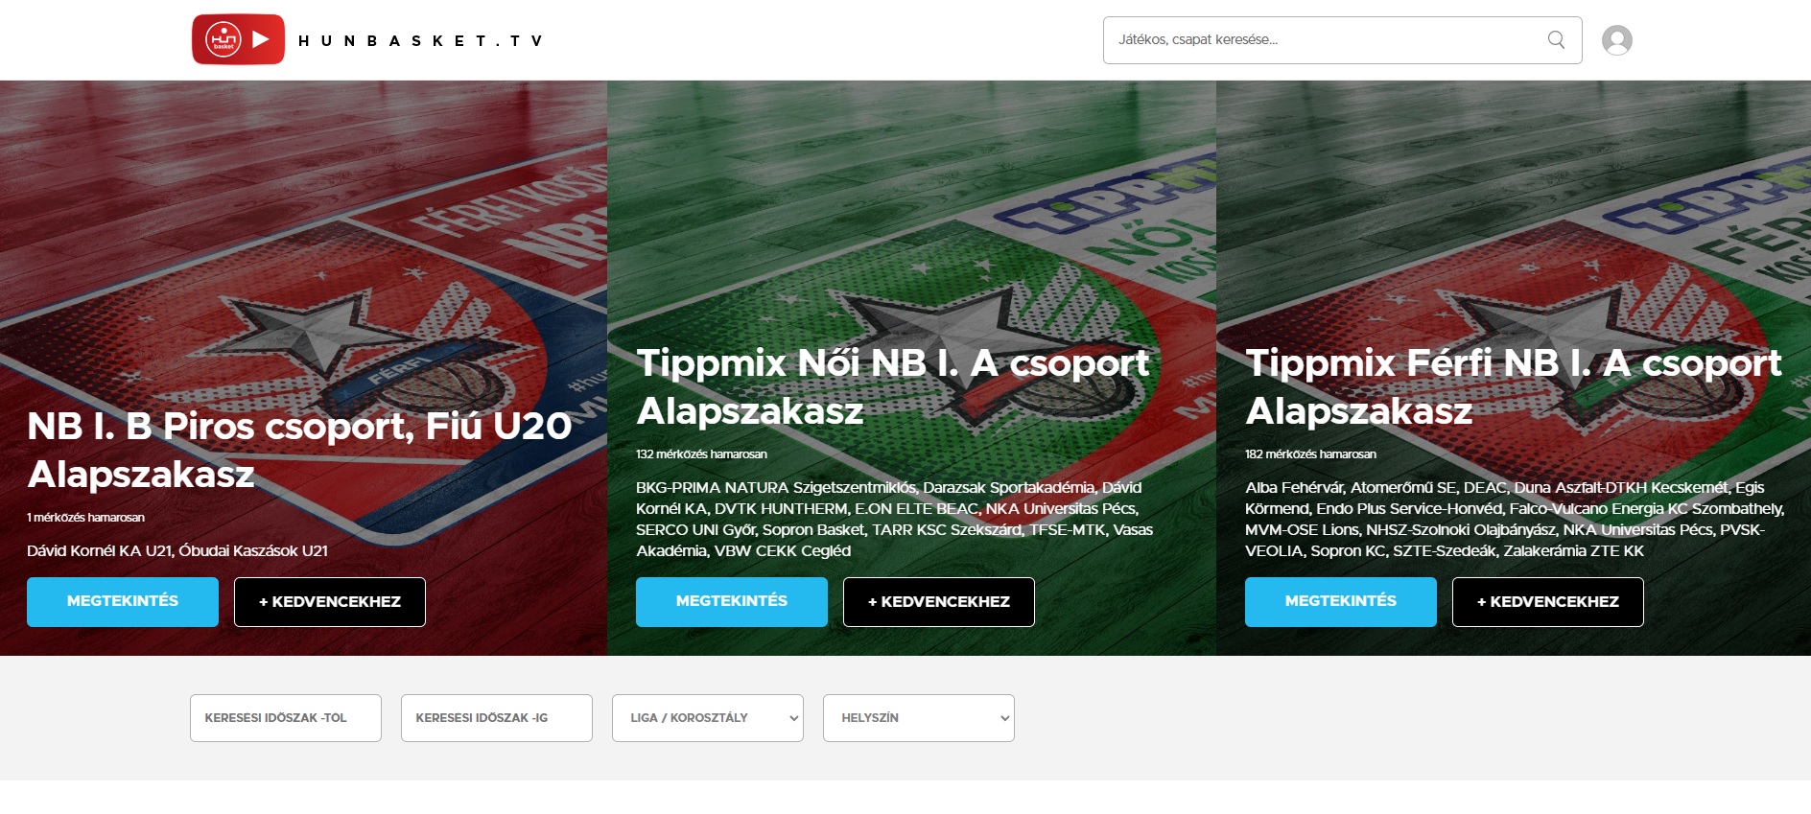Open the Tippmix Női NB I. A csoport title
1811x814 pixels.
click(x=892, y=386)
